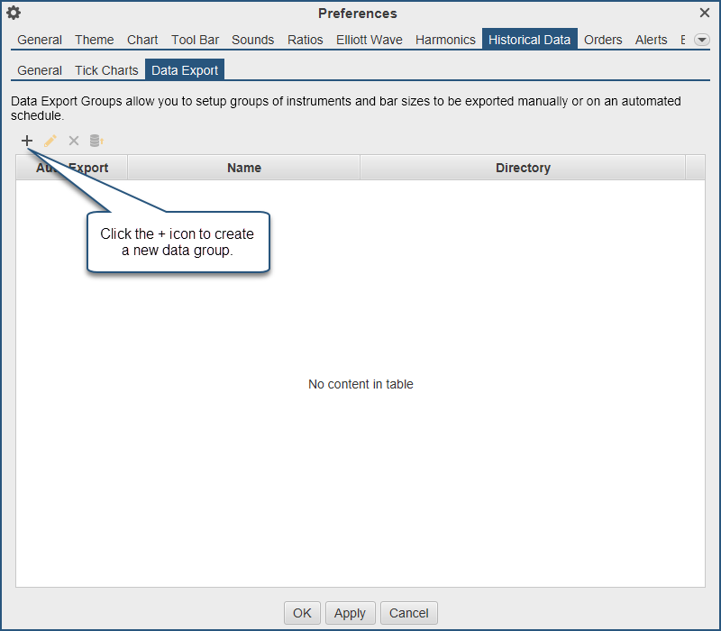
Task: Open the Tool Bar tab
Action: (195, 40)
